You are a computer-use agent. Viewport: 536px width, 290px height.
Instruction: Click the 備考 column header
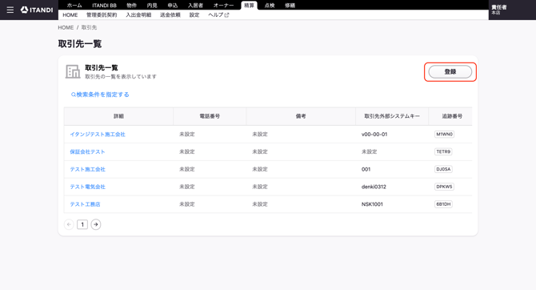[x=301, y=116]
